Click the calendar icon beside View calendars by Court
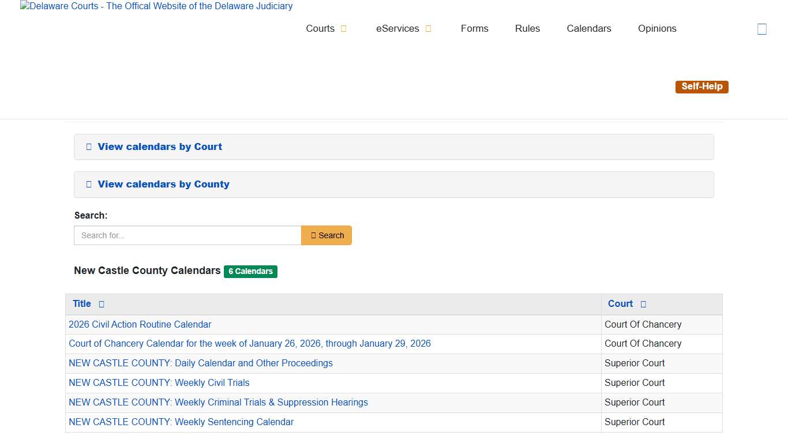Viewport: 788px width, 443px height. (x=88, y=147)
